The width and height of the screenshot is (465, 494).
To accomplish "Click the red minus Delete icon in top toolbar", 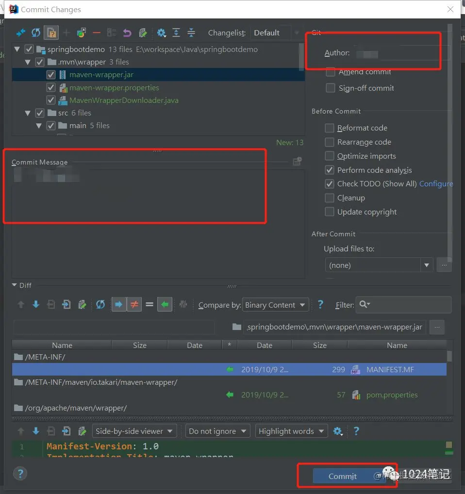I will coord(97,33).
